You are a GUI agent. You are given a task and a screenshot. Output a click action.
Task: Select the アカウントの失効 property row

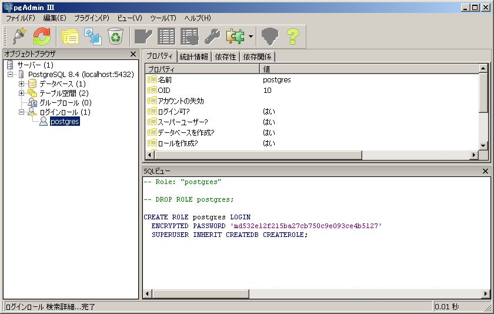click(312, 101)
